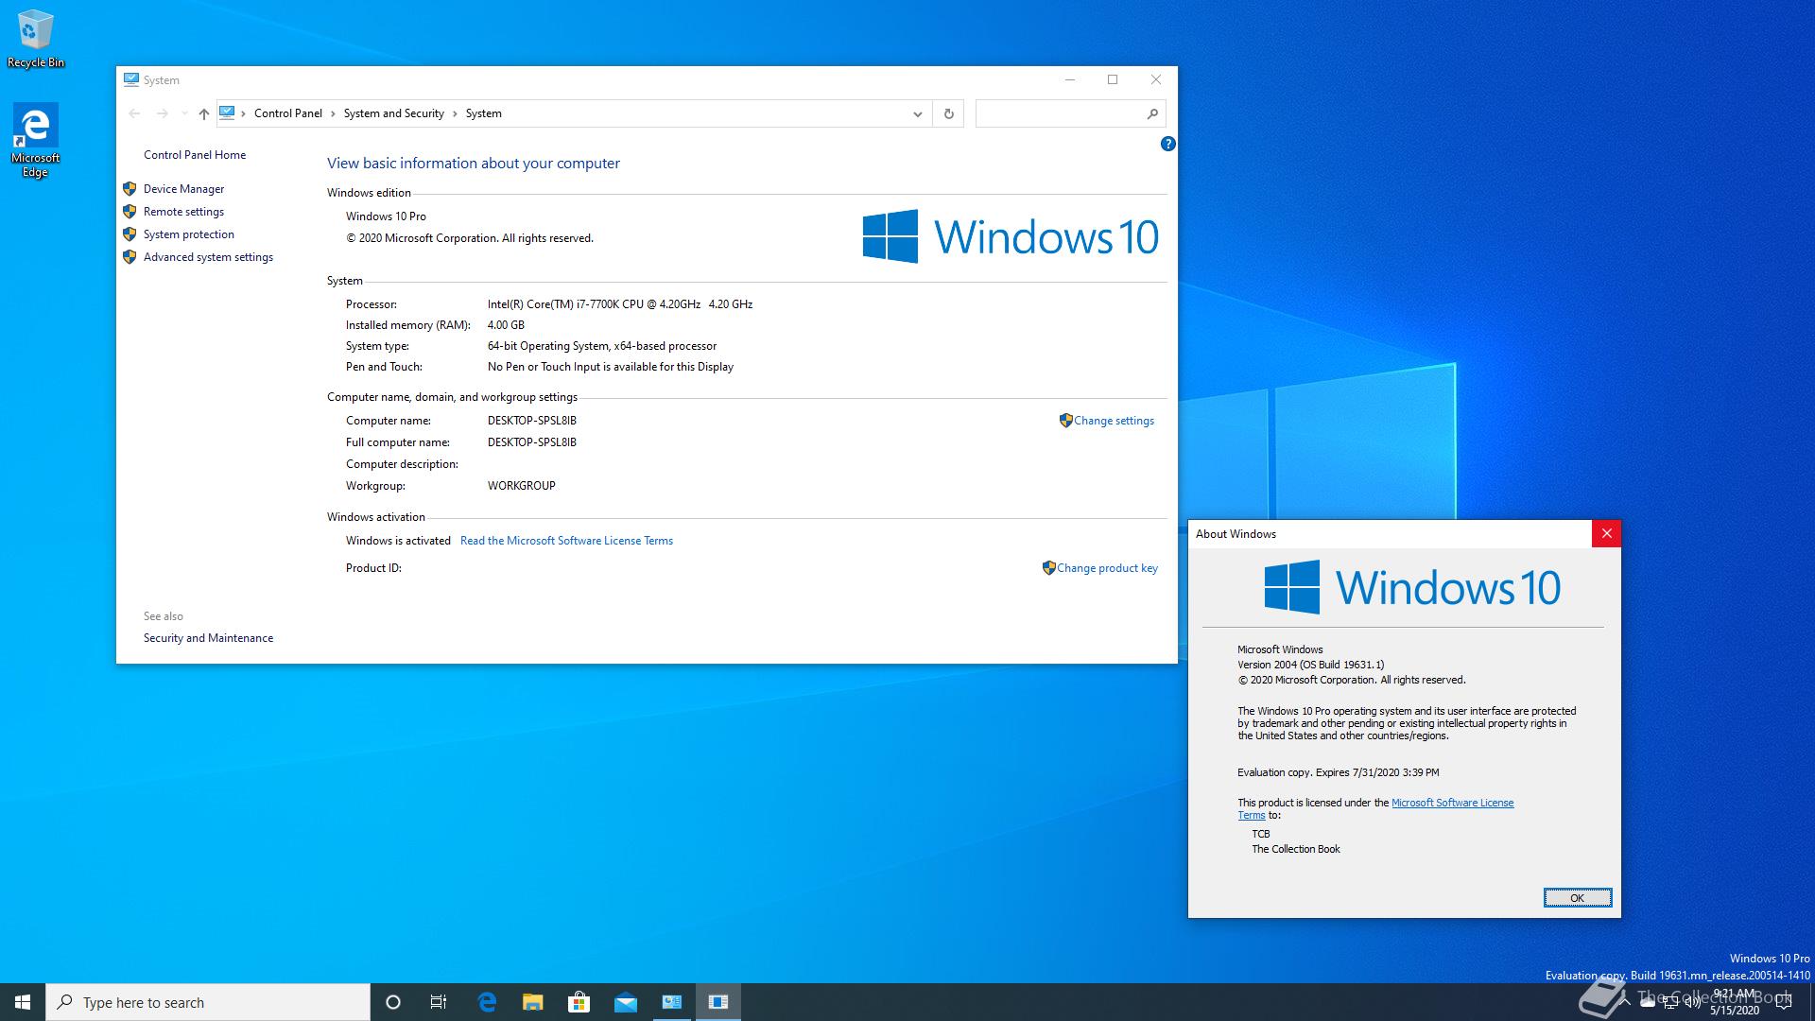Refresh the System control panel page
Viewport: 1815px width, 1021px height.
click(x=948, y=113)
